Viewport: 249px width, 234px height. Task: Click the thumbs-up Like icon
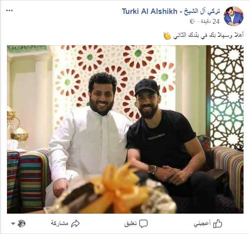click(218, 224)
